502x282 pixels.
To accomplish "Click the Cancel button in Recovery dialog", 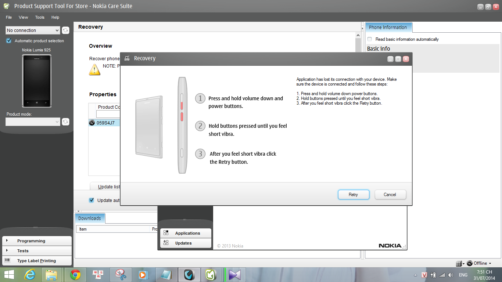I will [390, 195].
